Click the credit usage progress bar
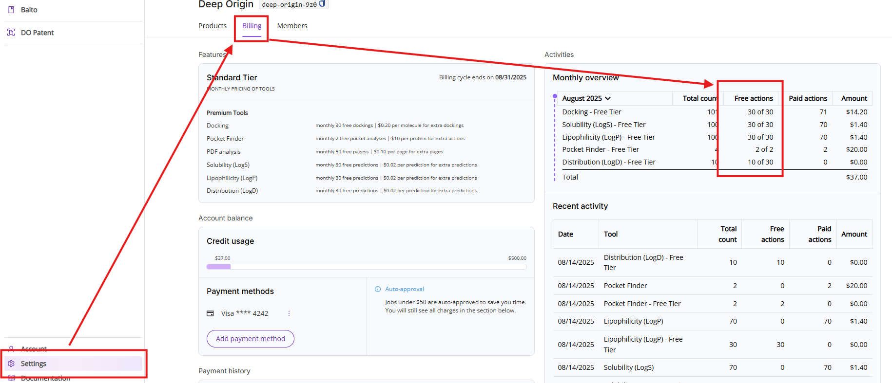892x383 pixels. pos(366,267)
